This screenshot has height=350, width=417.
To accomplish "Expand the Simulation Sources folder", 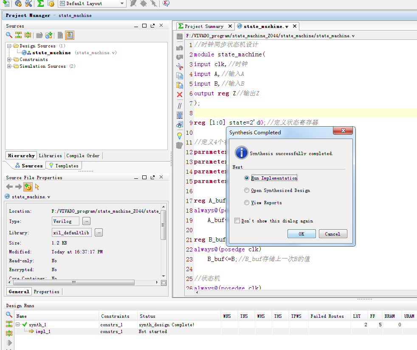I will coord(9,67).
